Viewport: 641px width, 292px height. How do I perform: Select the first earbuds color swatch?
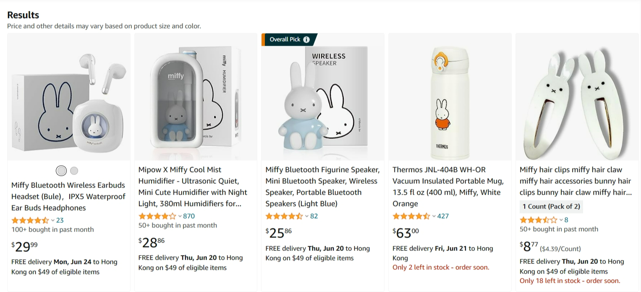coord(61,171)
